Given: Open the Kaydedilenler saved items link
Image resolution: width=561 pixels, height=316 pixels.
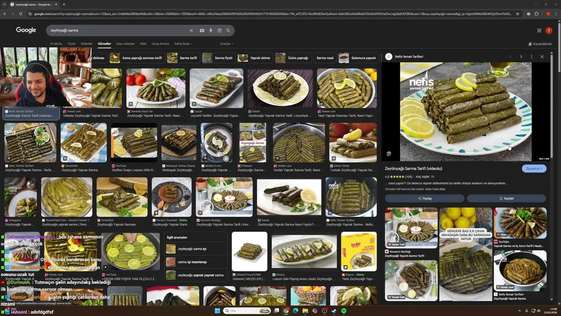Looking at the screenshot, I should (x=540, y=44).
